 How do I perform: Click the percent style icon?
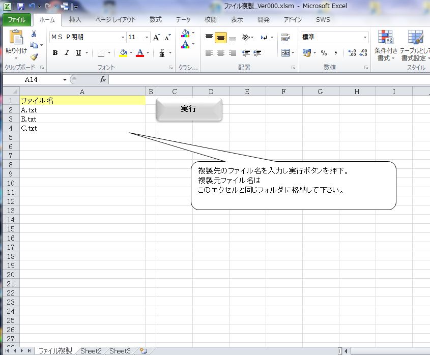(324, 53)
